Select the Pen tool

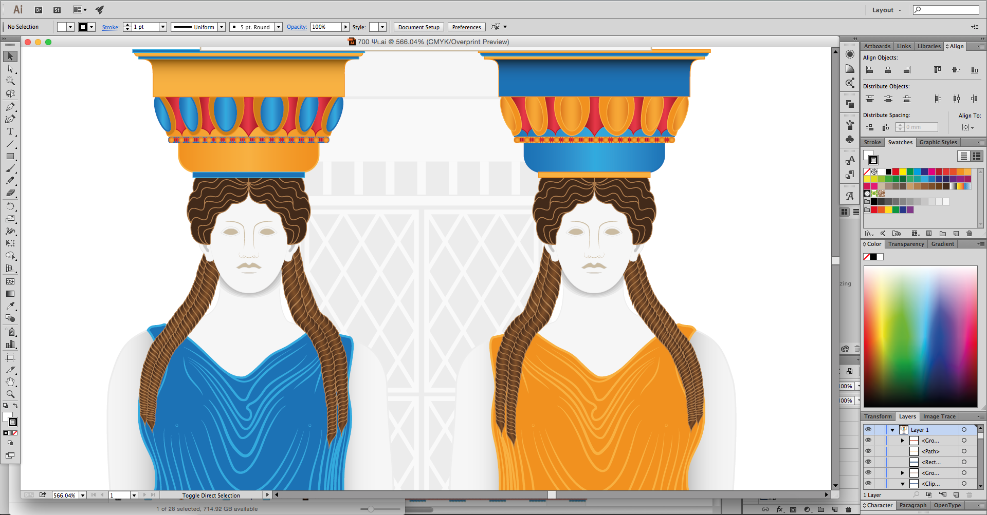point(10,106)
